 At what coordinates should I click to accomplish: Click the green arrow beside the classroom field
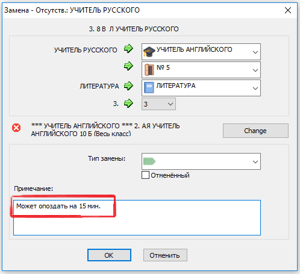pos(128,66)
